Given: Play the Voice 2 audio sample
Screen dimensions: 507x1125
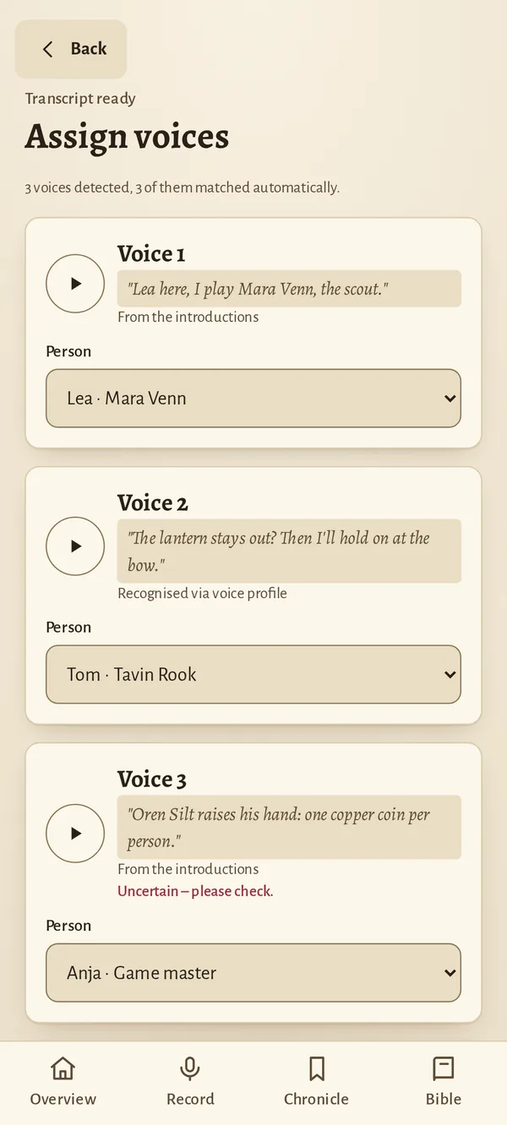Looking at the screenshot, I should 75,546.
